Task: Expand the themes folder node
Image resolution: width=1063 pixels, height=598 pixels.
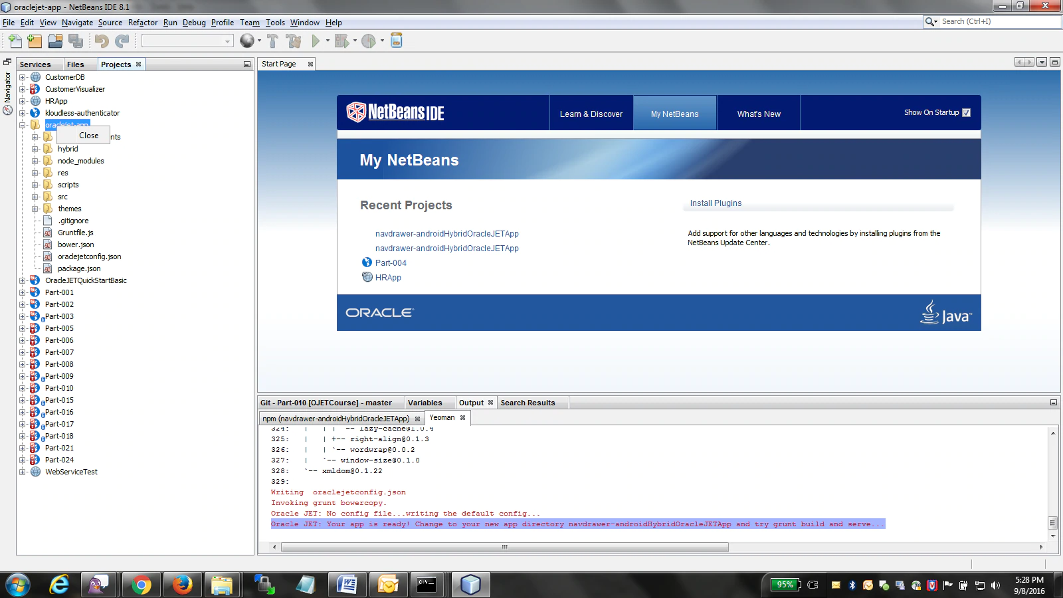Action: [x=35, y=209]
